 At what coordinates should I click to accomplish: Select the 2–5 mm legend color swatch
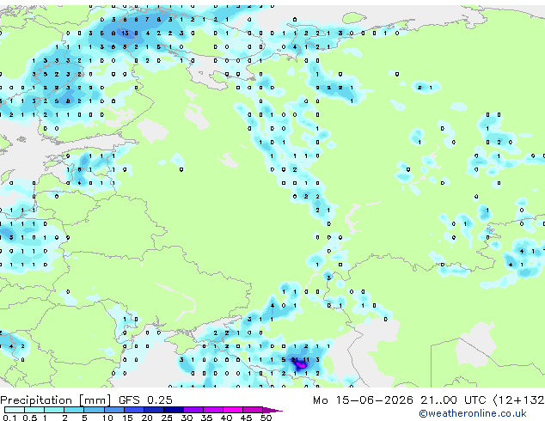74,410
